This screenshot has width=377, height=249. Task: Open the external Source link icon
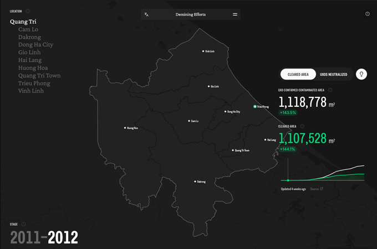322,189
